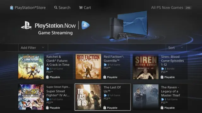Screen dimensions: 202x113
Task: Open Red Faction Guerrilla cover art
Action: 88,66
